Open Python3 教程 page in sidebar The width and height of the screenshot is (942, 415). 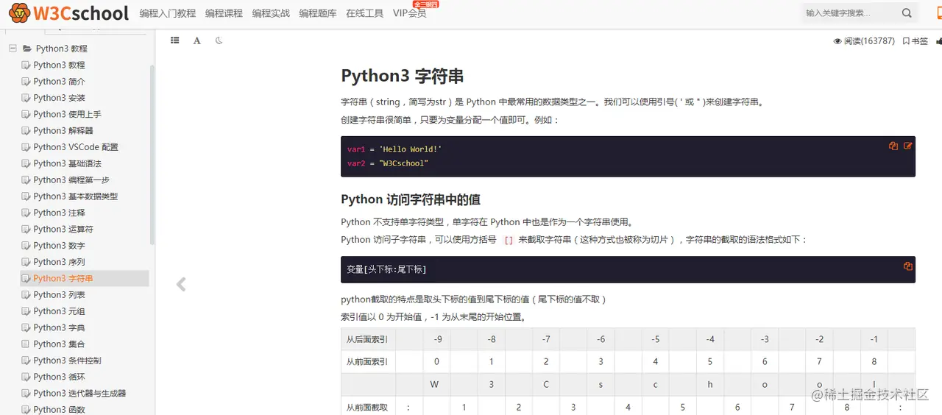[x=59, y=65]
